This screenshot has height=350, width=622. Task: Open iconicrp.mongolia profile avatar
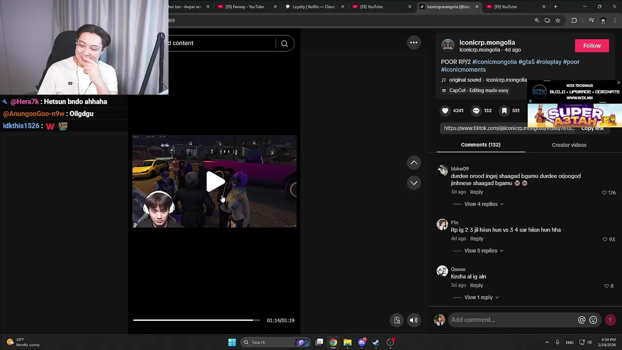click(x=448, y=46)
